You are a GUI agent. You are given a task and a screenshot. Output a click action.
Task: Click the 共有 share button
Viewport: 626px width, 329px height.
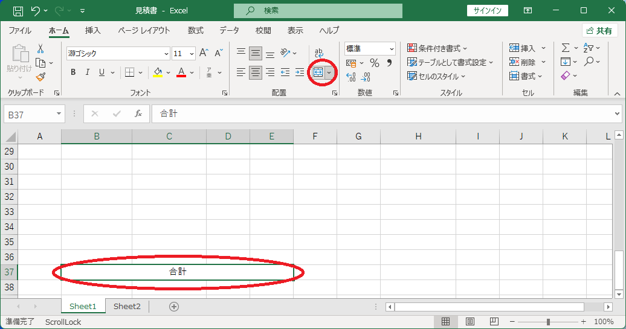pos(599,31)
